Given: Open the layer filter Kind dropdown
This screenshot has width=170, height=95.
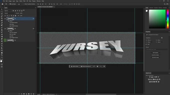Looking at the screenshot, I should 8,11.
